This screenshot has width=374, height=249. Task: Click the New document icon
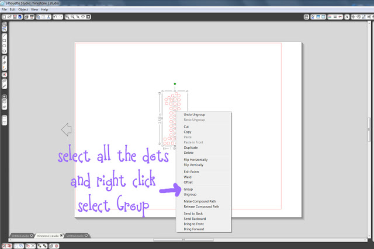(4, 17)
